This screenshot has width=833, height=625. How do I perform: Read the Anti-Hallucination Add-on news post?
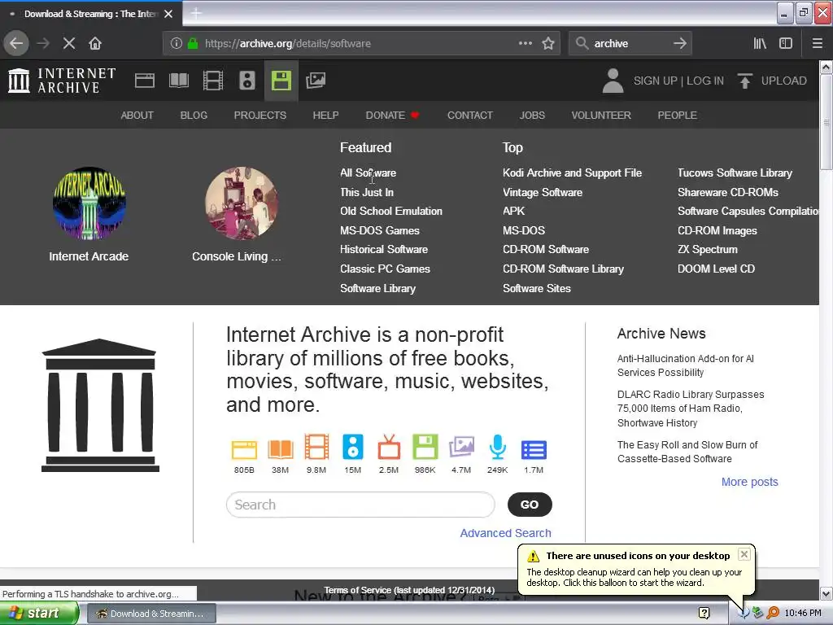coord(685,365)
